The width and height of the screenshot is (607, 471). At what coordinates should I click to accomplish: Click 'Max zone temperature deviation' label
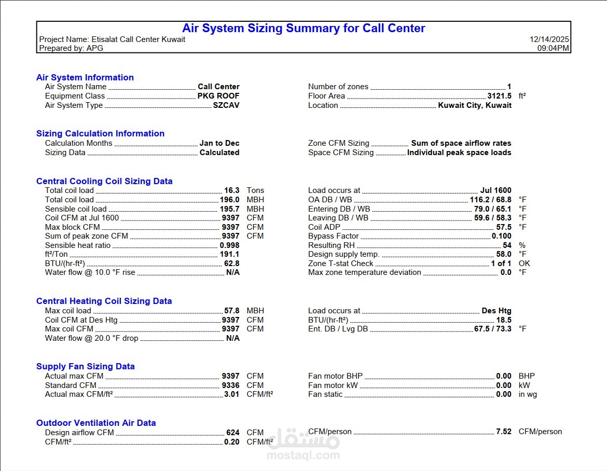pyautogui.click(x=365, y=272)
